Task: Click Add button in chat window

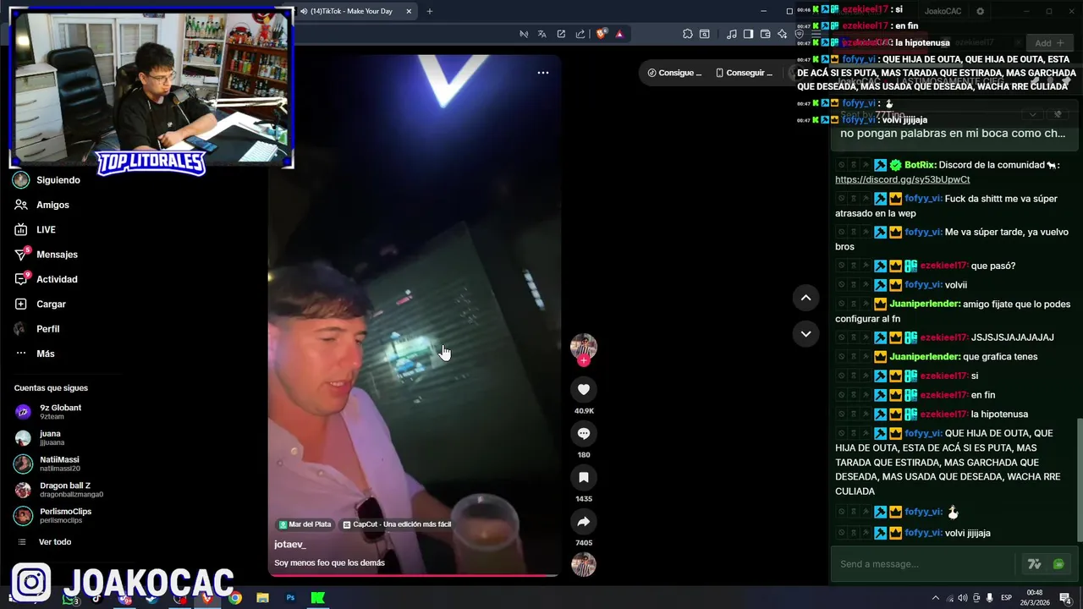Action: pyautogui.click(x=1048, y=42)
